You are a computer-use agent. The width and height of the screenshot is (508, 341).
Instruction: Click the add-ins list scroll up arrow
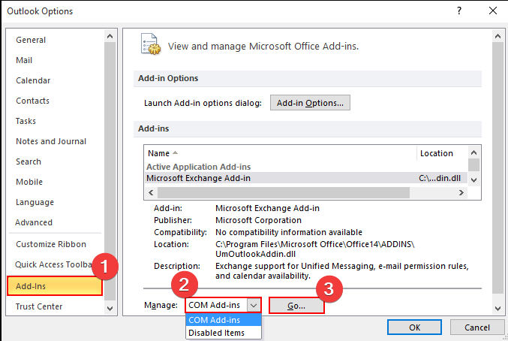point(473,152)
